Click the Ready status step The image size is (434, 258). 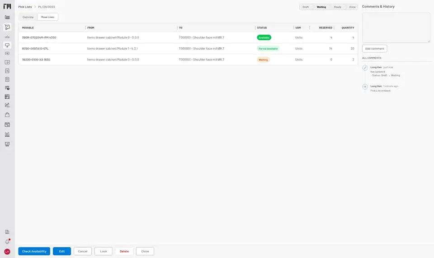(337, 7)
